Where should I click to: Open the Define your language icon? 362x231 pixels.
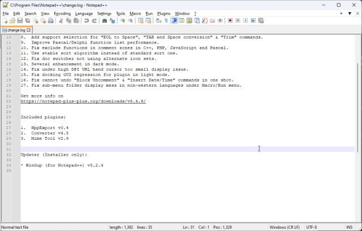182,21
